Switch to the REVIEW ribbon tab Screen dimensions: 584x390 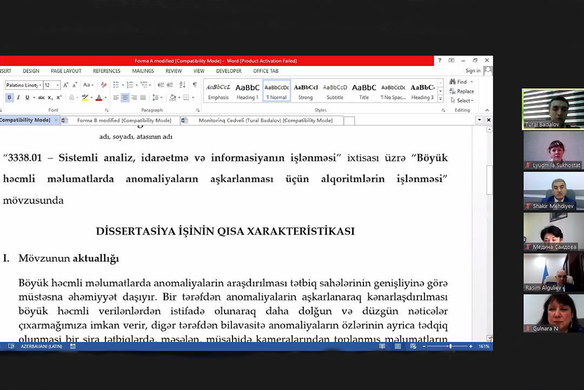click(x=174, y=71)
